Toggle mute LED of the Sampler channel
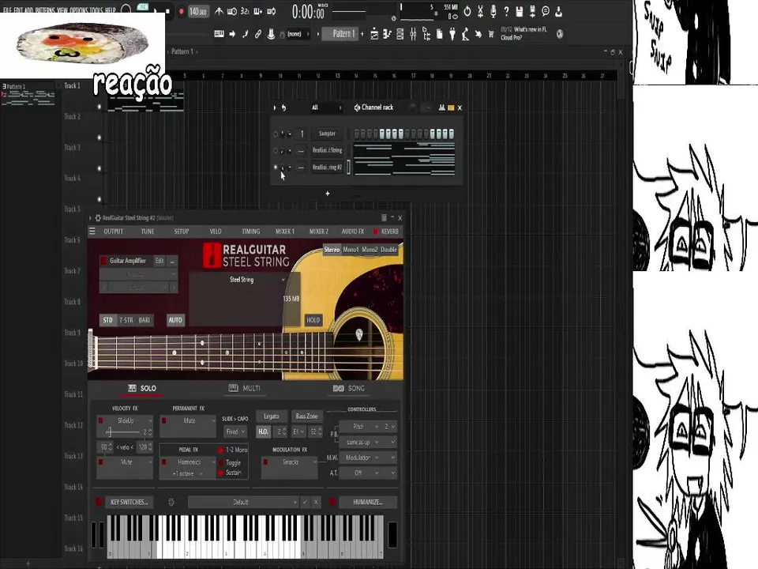The height and width of the screenshot is (569, 758). click(x=276, y=134)
